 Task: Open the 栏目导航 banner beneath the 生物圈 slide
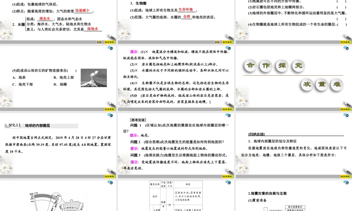[x=227, y=42]
